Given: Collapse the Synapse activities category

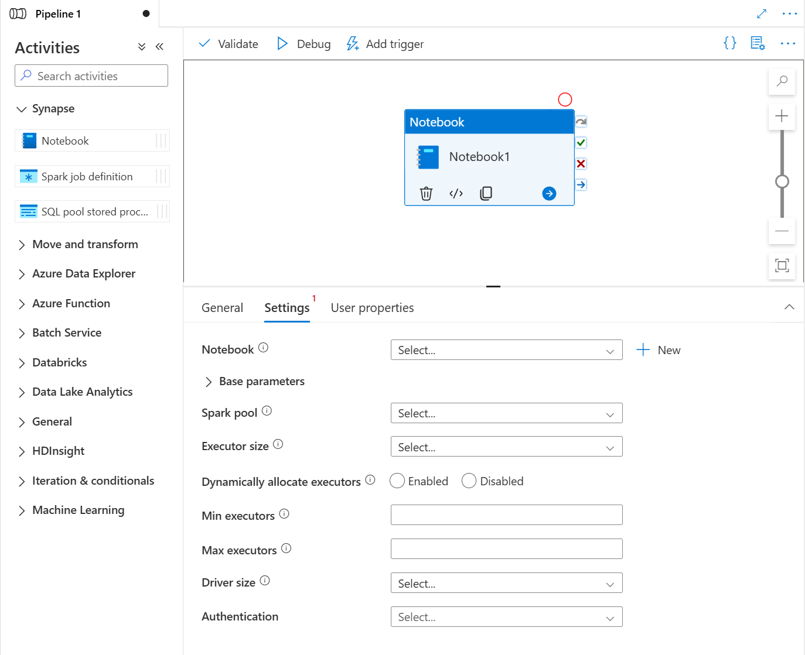Looking at the screenshot, I should [22, 108].
